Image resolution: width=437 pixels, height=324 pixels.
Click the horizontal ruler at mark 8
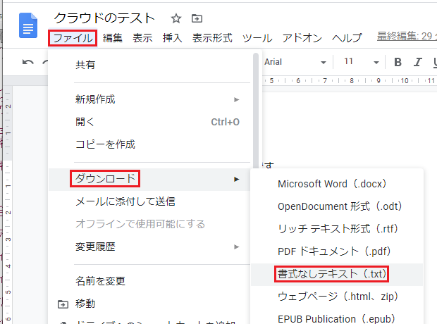pos(352,81)
